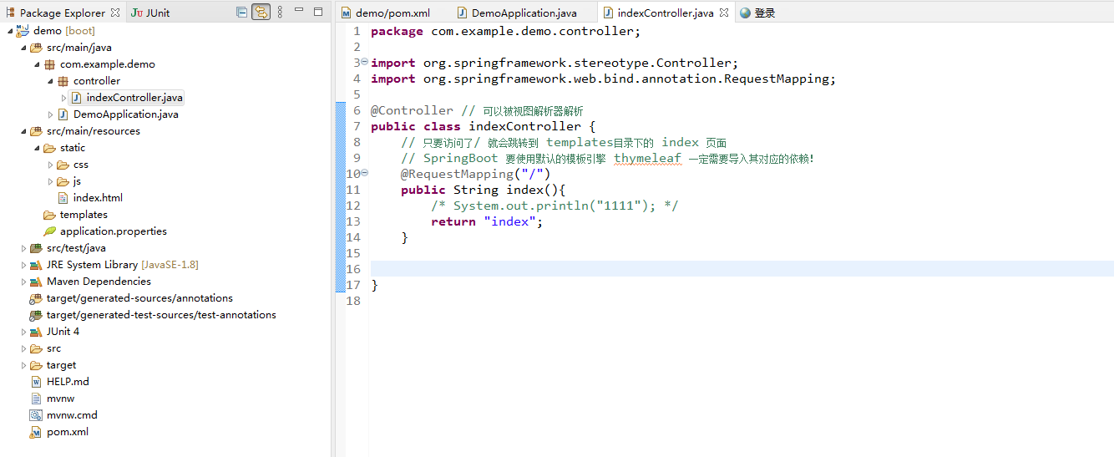Image resolution: width=1114 pixels, height=457 pixels.
Task: Expand indexController.java in the tree
Action: pyautogui.click(x=63, y=98)
